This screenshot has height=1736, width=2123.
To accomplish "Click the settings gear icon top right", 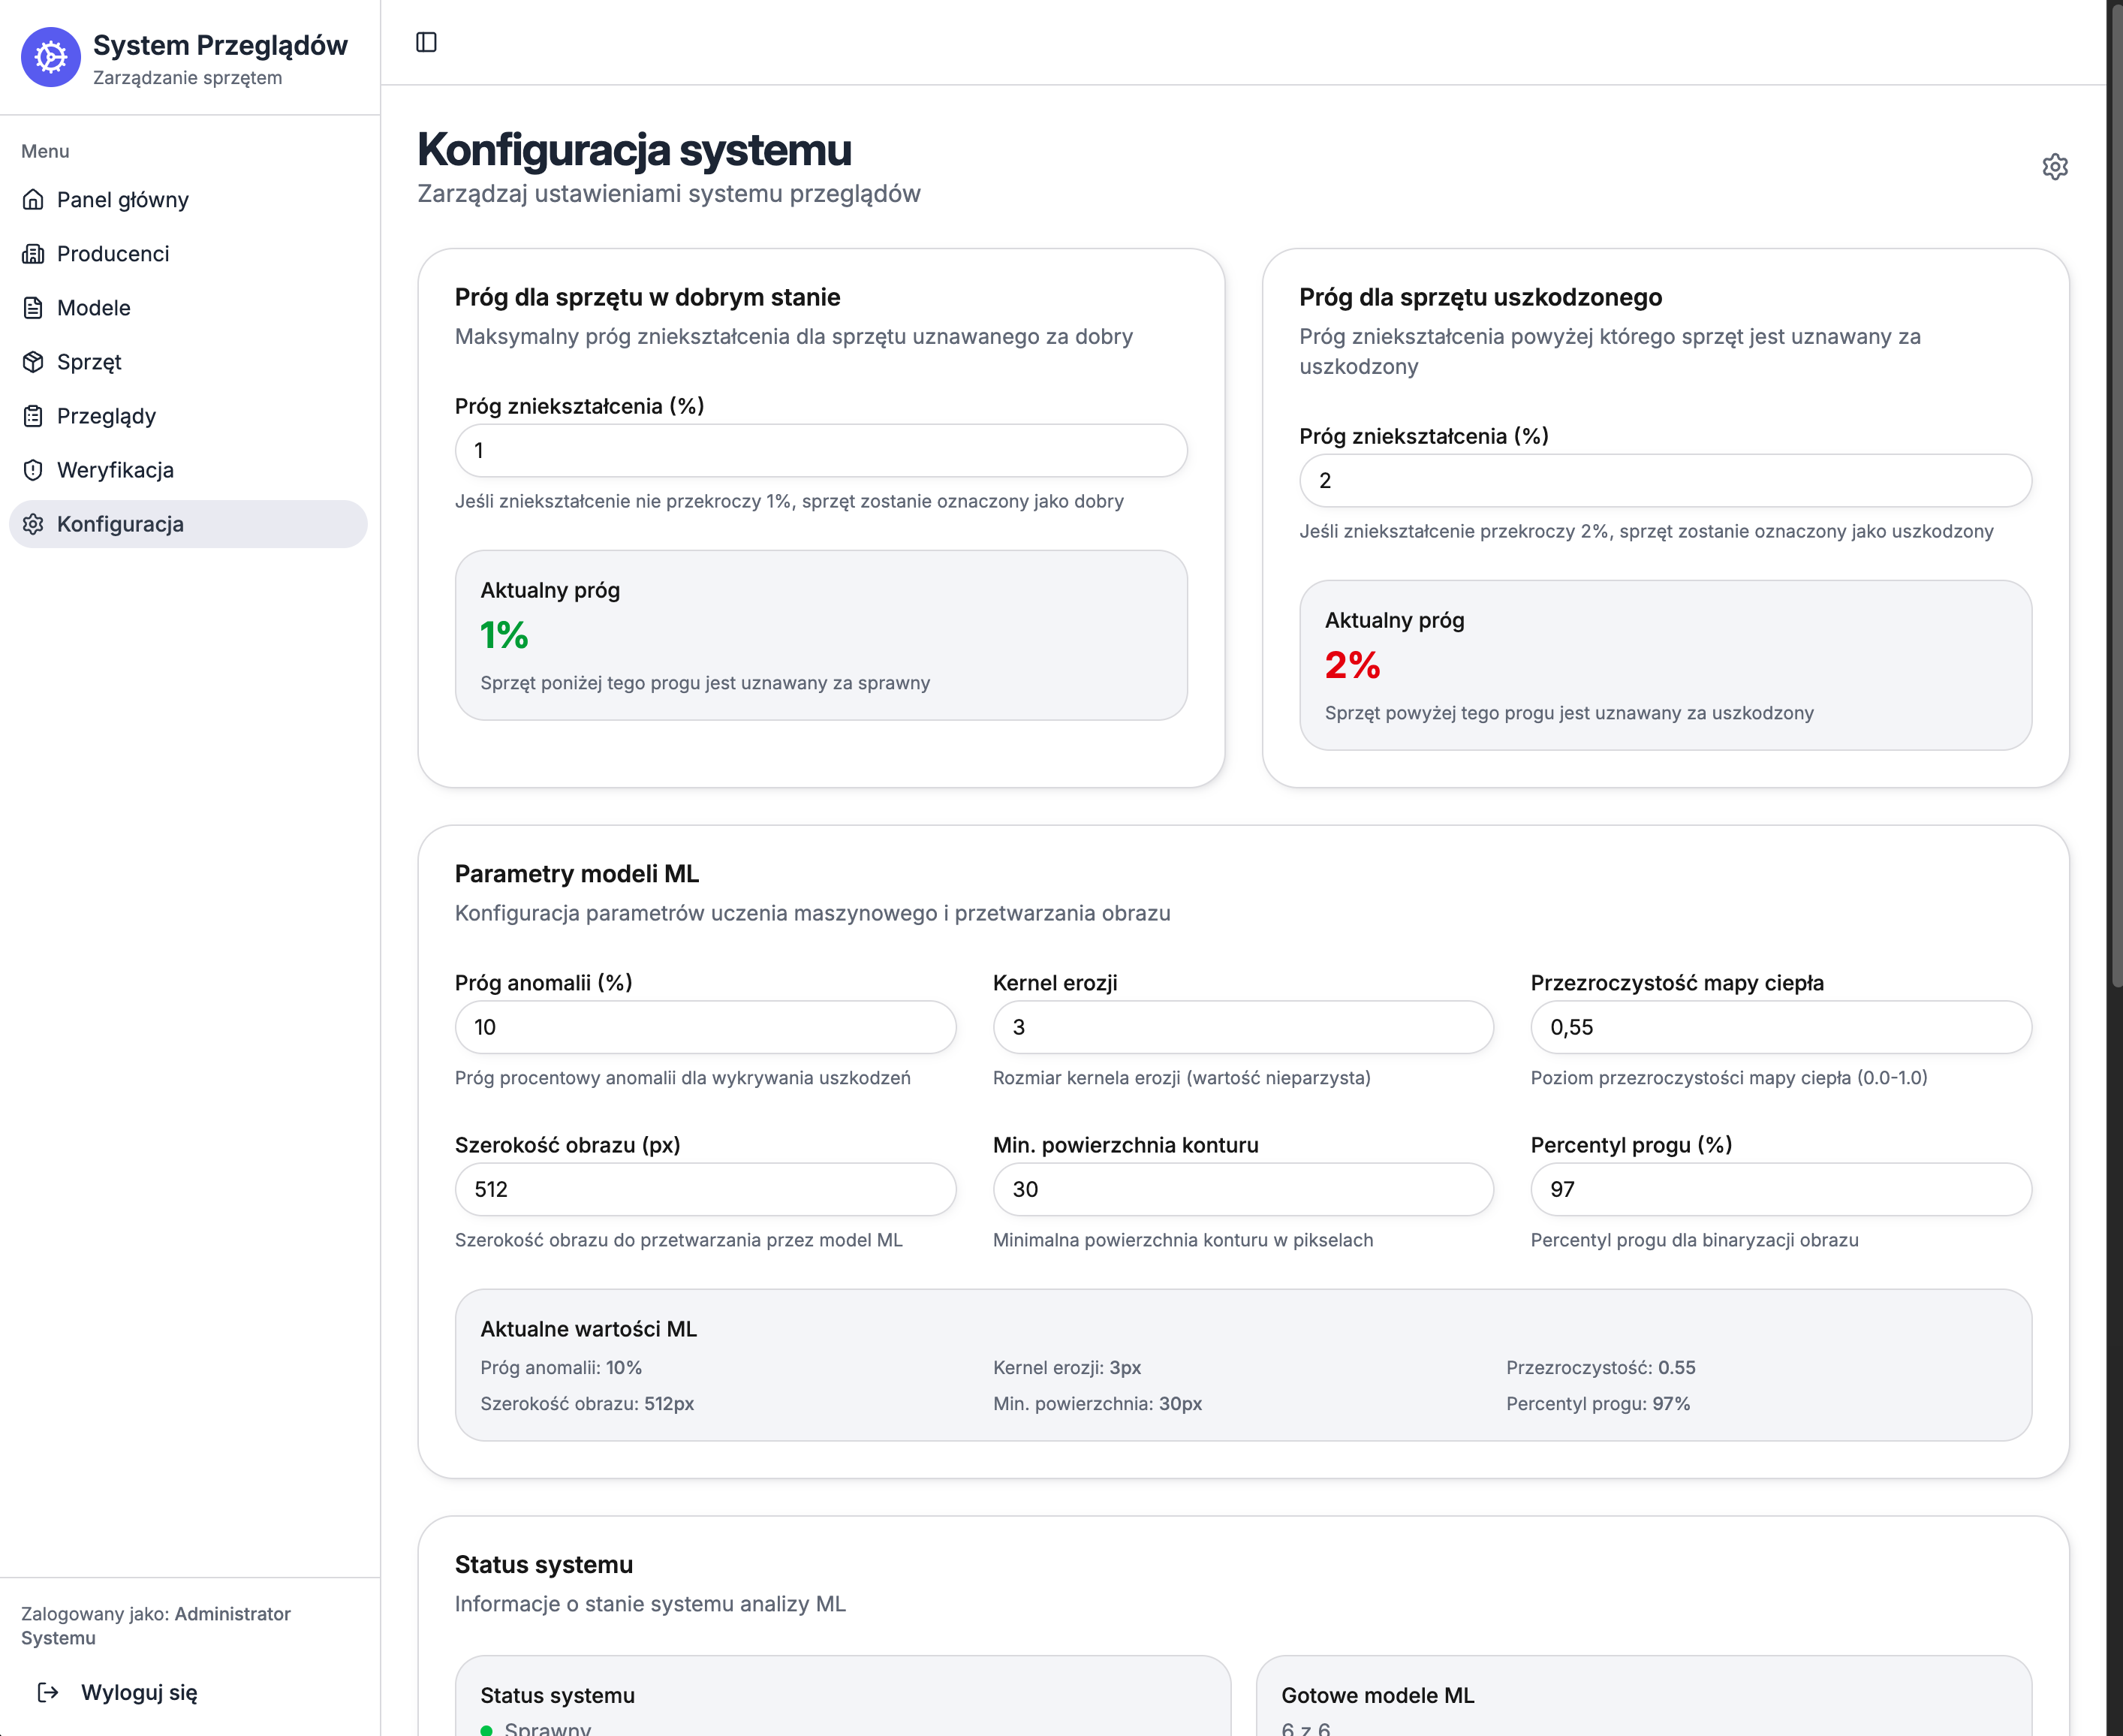I will click(x=2054, y=167).
